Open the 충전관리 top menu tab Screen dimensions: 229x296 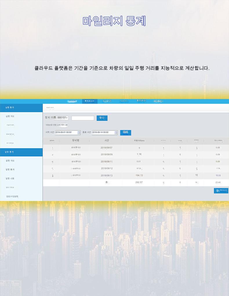point(141,101)
